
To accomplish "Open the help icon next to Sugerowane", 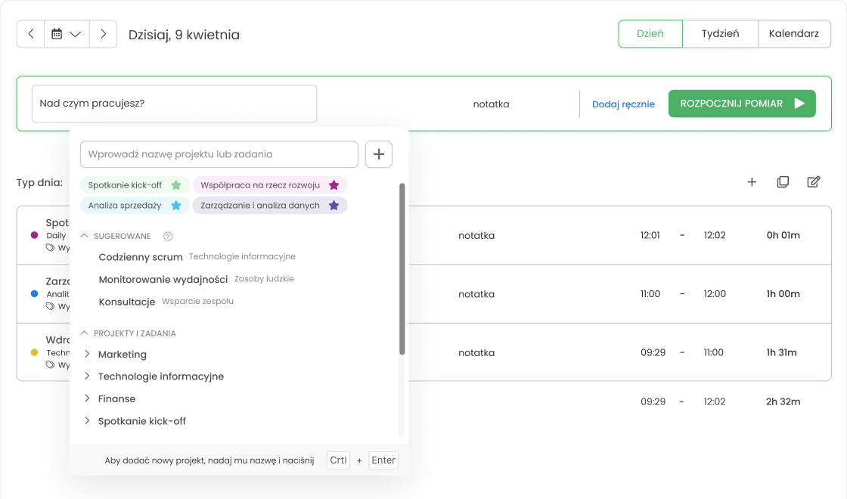I will pyautogui.click(x=168, y=237).
